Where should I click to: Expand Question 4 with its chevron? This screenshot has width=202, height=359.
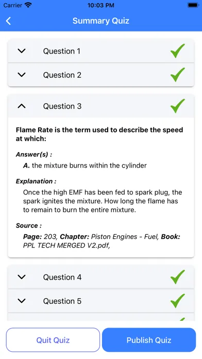point(22,277)
